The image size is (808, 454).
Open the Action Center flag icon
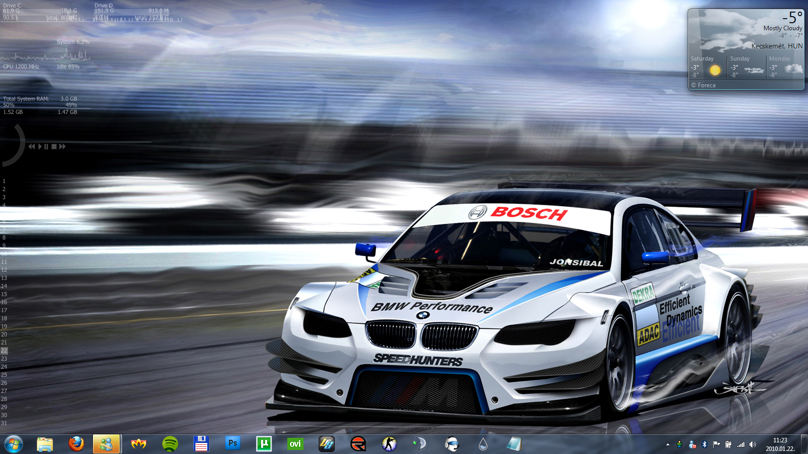(x=716, y=444)
